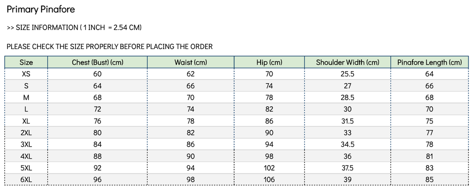
Task: Click the hip value for size 5XL
Action: coord(269,168)
